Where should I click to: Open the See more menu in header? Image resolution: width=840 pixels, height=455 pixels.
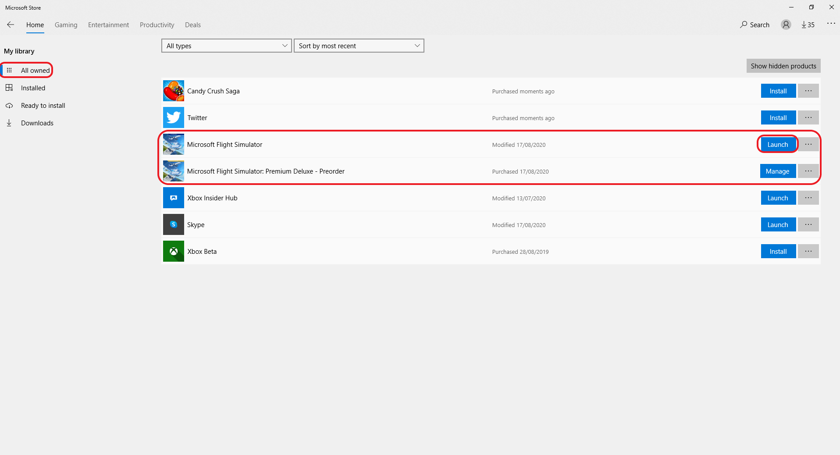pyautogui.click(x=831, y=24)
